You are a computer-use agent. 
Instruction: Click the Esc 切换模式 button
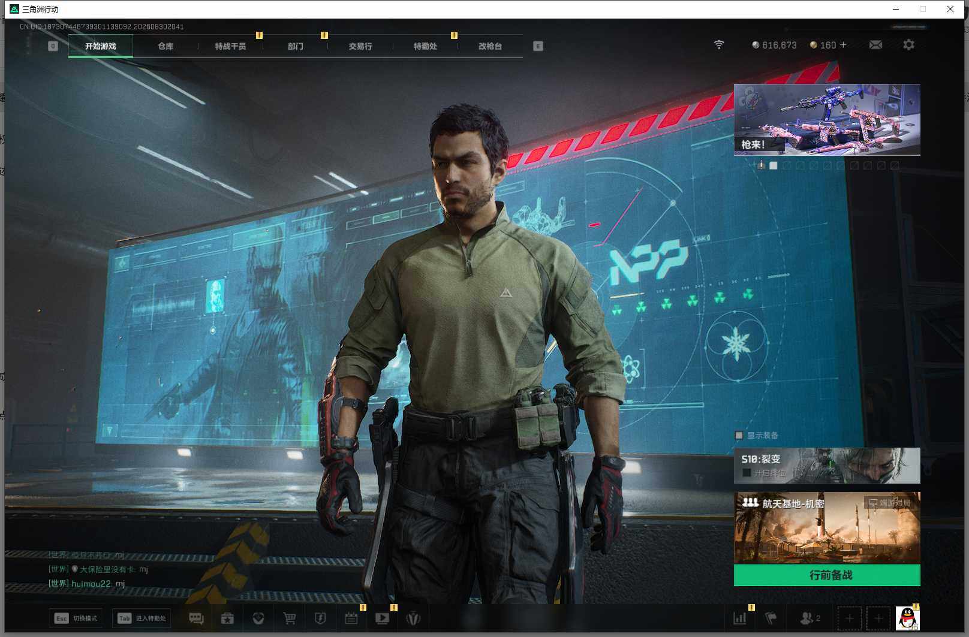pyautogui.click(x=76, y=618)
